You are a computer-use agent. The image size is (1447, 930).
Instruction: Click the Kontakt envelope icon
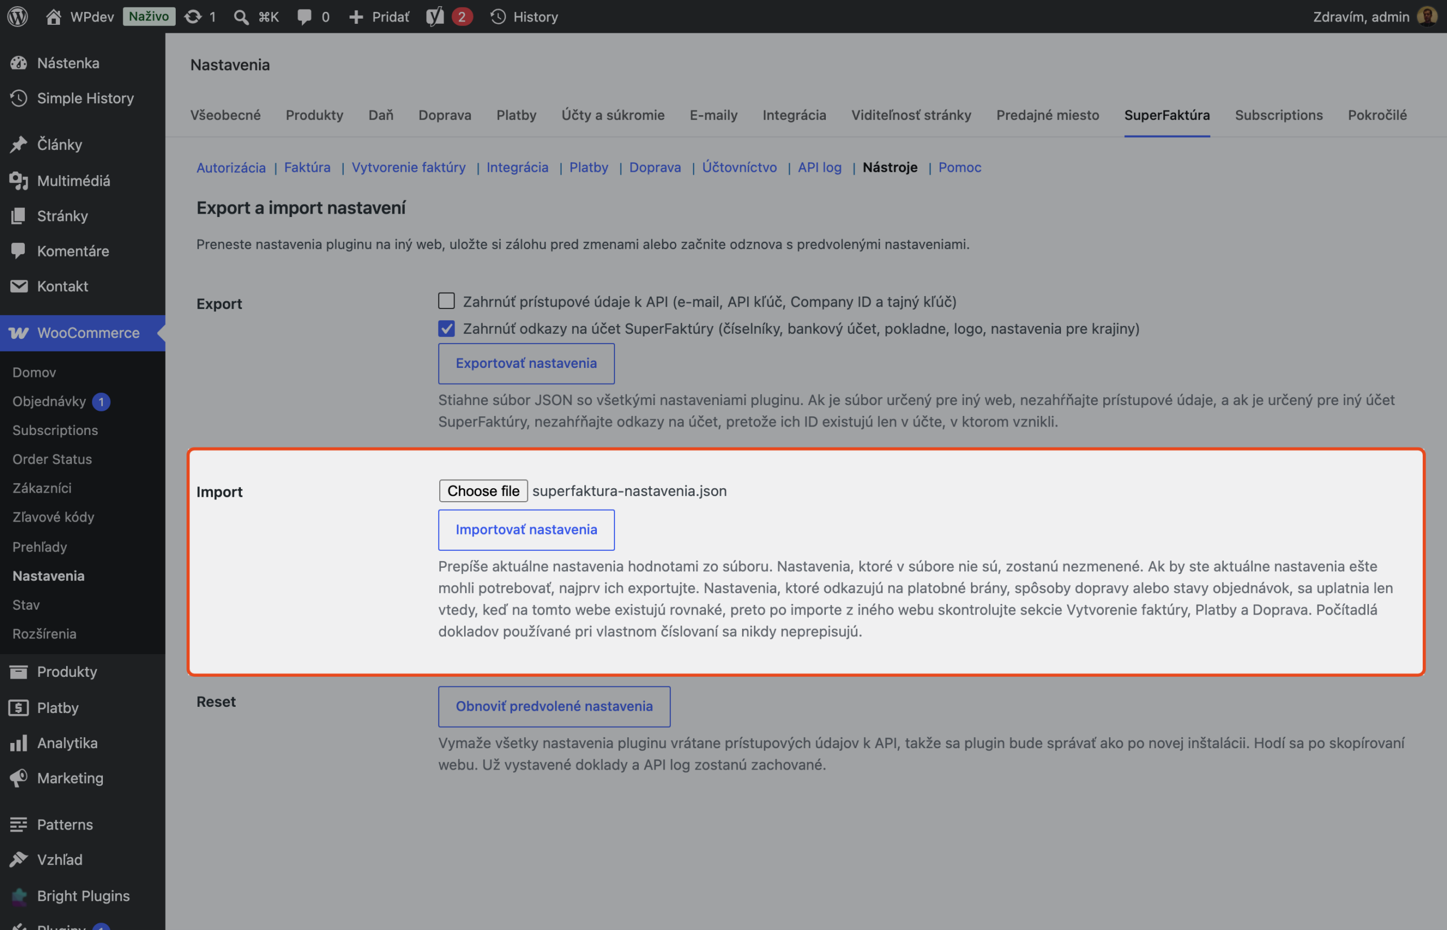19,286
